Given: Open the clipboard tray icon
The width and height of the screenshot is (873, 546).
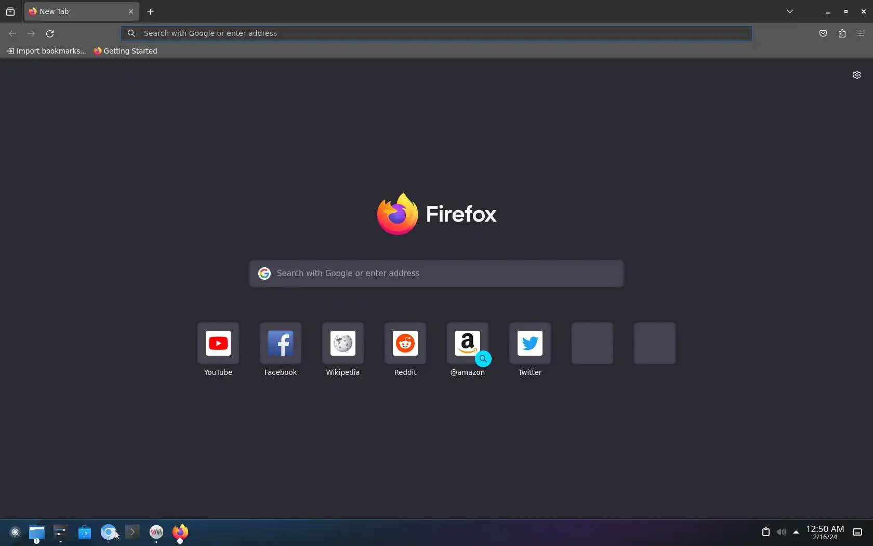Looking at the screenshot, I should coord(765,532).
